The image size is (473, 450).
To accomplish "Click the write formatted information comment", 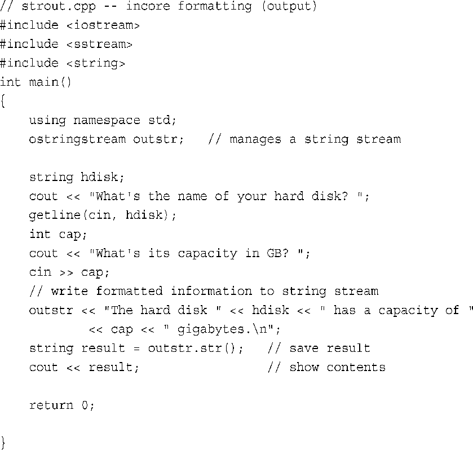I will (204, 291).
